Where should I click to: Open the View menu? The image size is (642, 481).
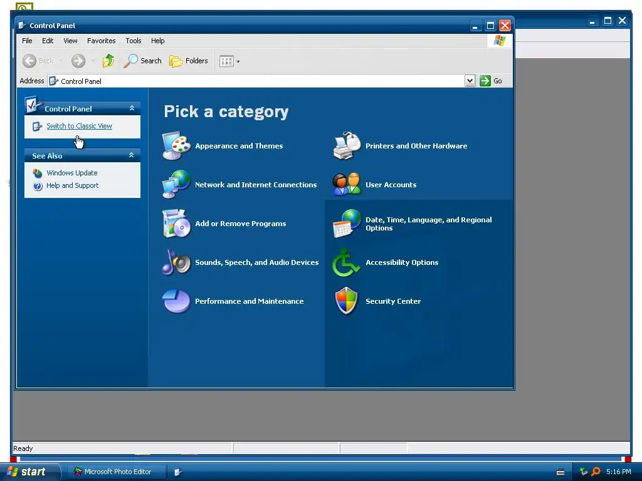[x=70, y=41]
